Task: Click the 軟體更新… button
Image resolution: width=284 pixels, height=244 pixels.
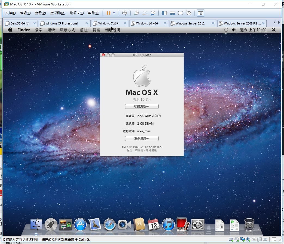Action: tap(142, 106)
